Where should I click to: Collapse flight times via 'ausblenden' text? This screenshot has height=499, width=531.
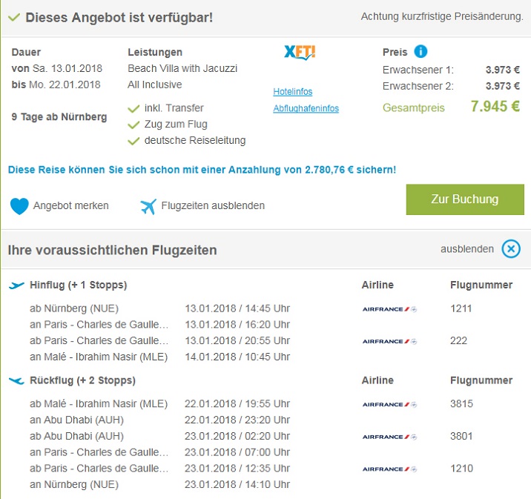[x=466, y=249]
